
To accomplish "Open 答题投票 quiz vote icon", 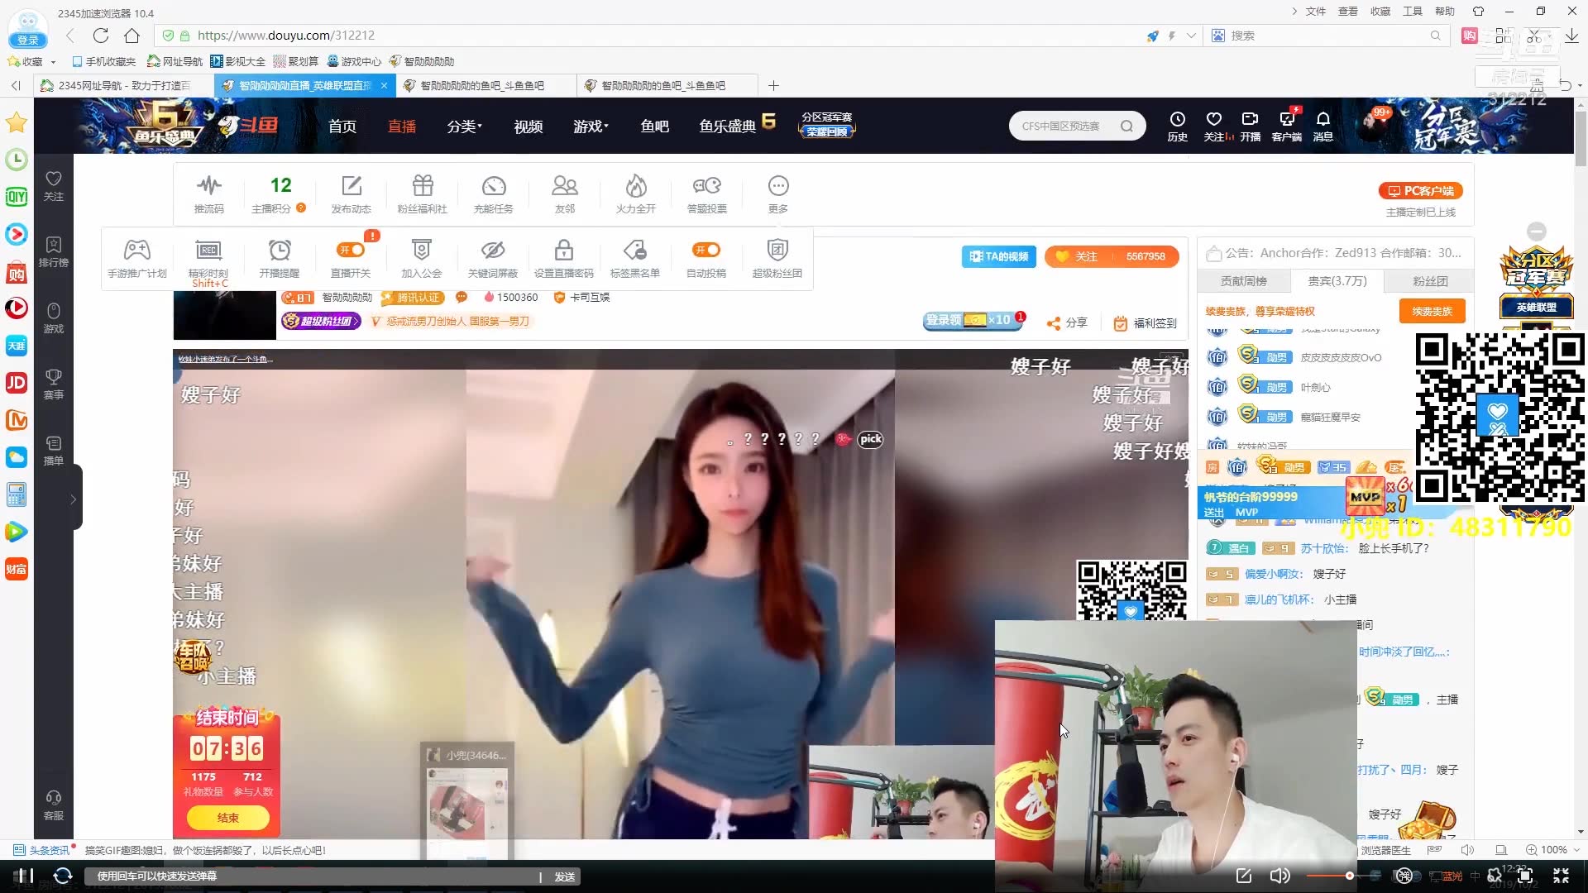I will [x=707, y=194].
